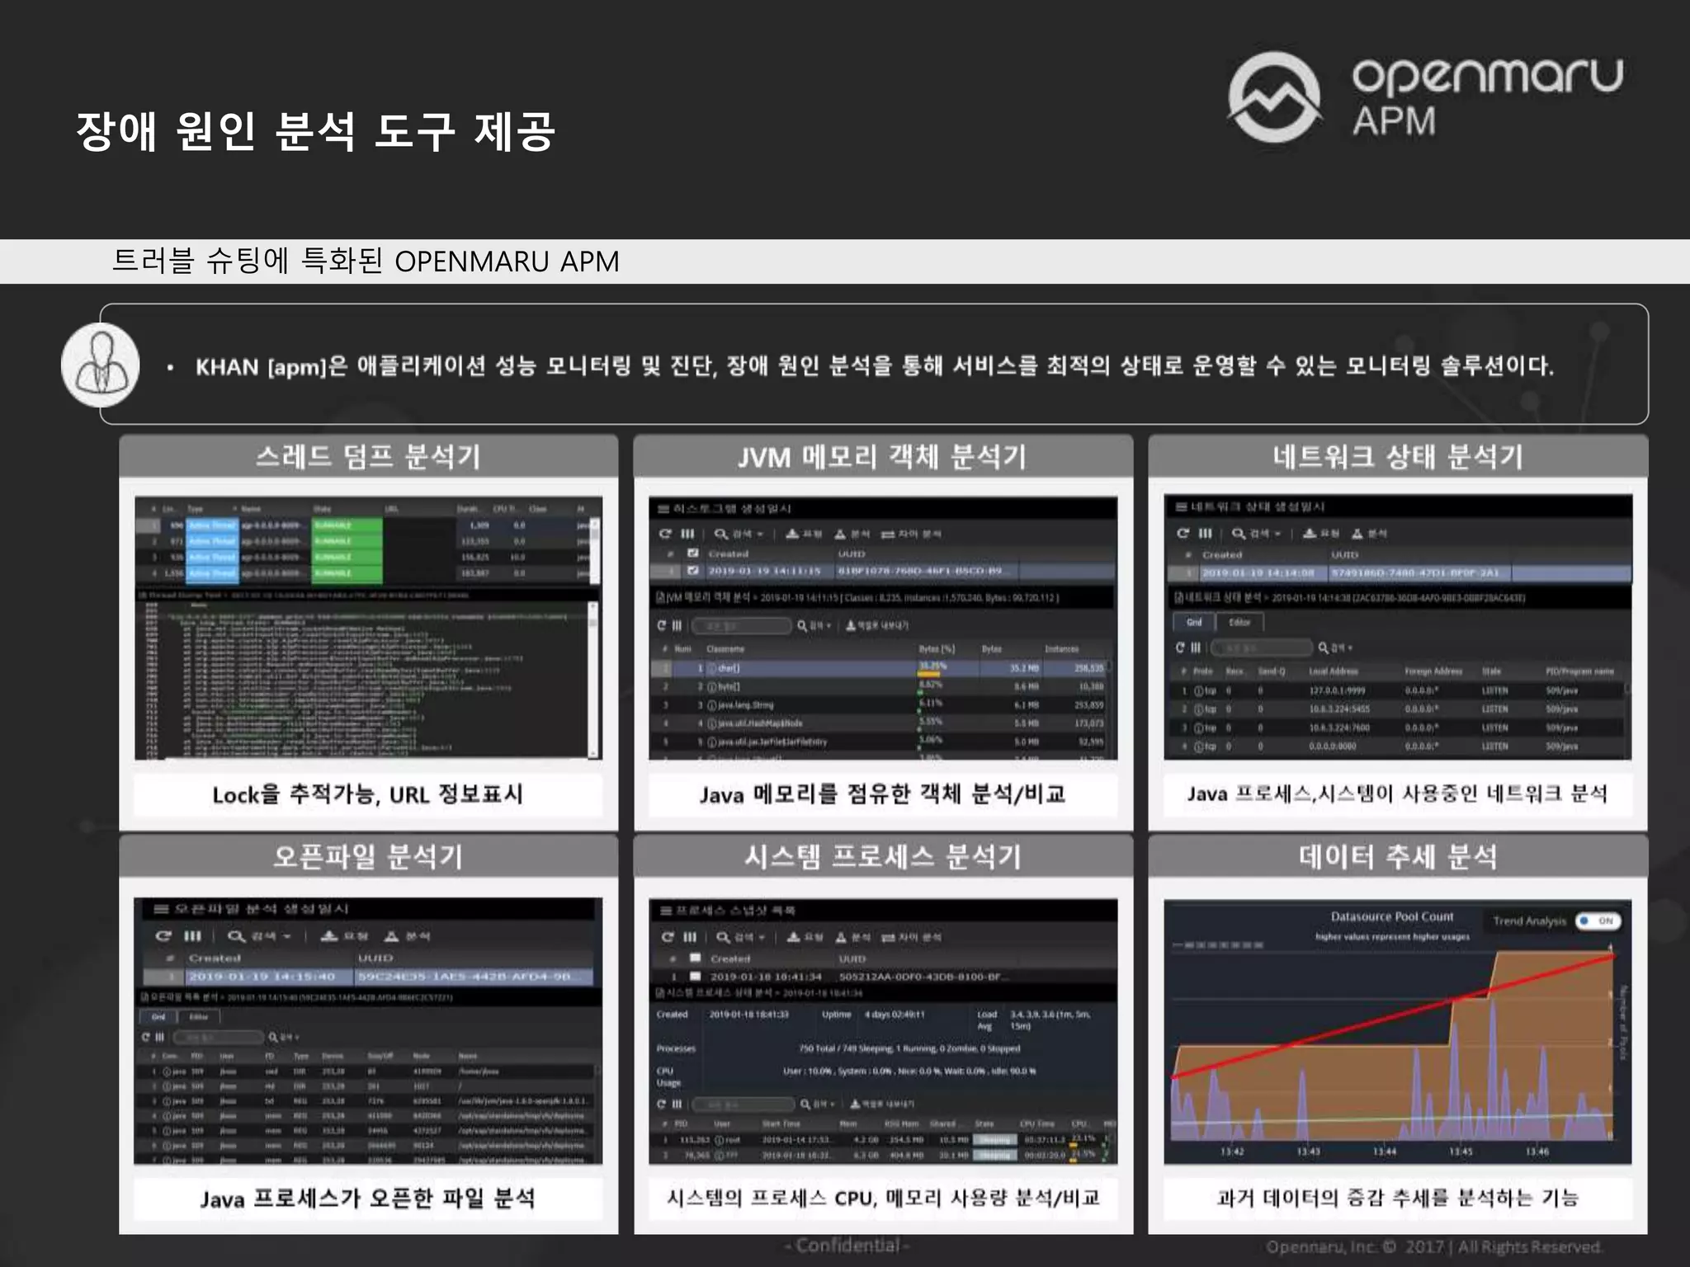Open the search dropdown above JVM Classname table
The image size is (1690, 1267).
coord(814,625)
